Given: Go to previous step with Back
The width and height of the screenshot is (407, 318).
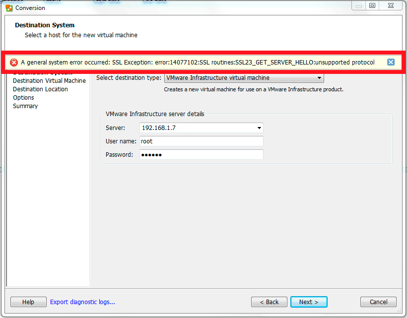Looking at the screenshot, I should (269, 302).
